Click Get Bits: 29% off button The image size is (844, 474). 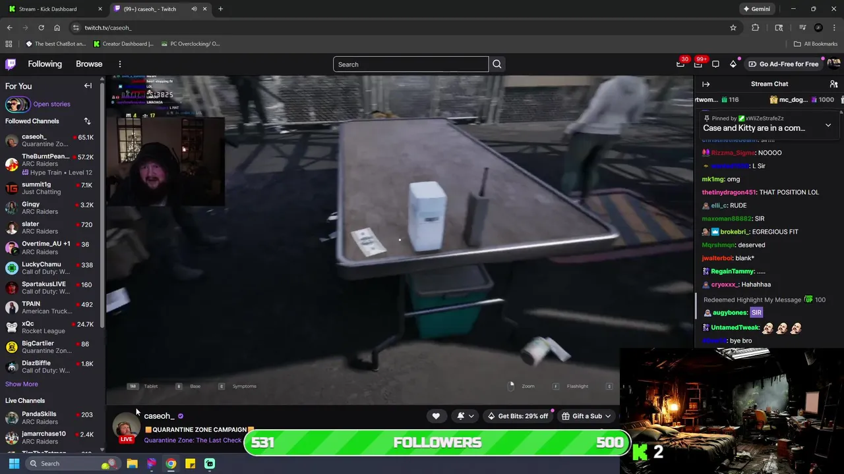(518, 416)
